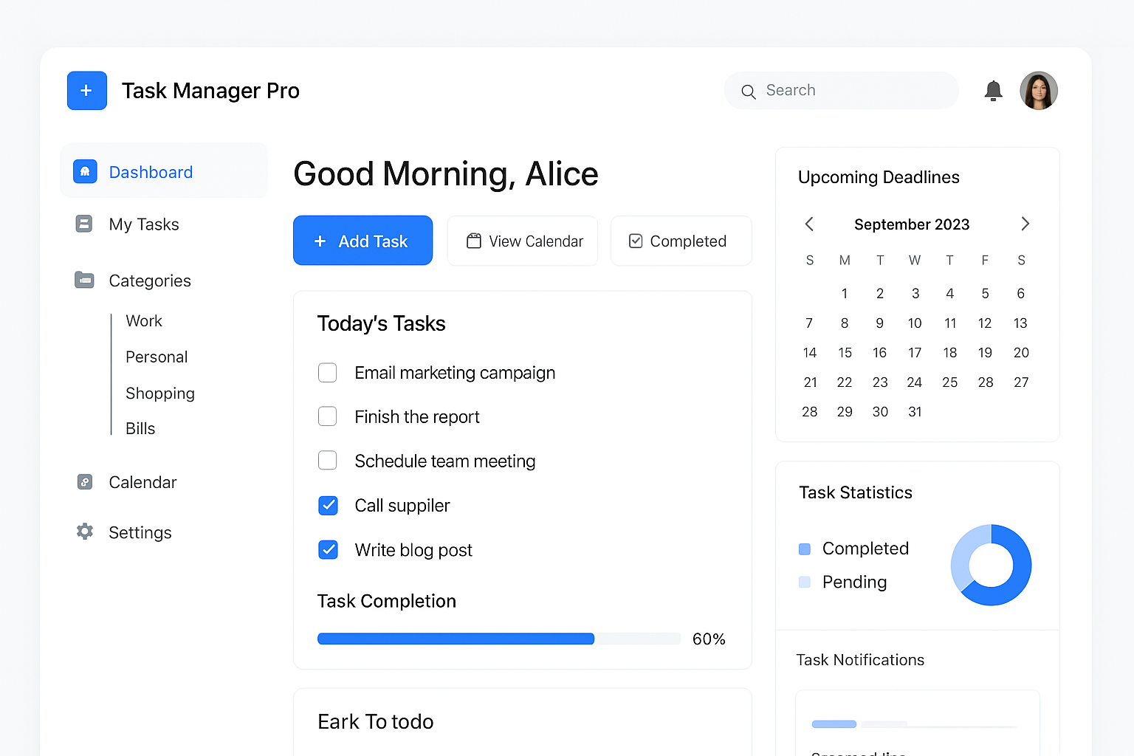Open Settings via the gear icon
Image resolution: width=1134 pixels, height=756 pixels.
click(85, 532)
